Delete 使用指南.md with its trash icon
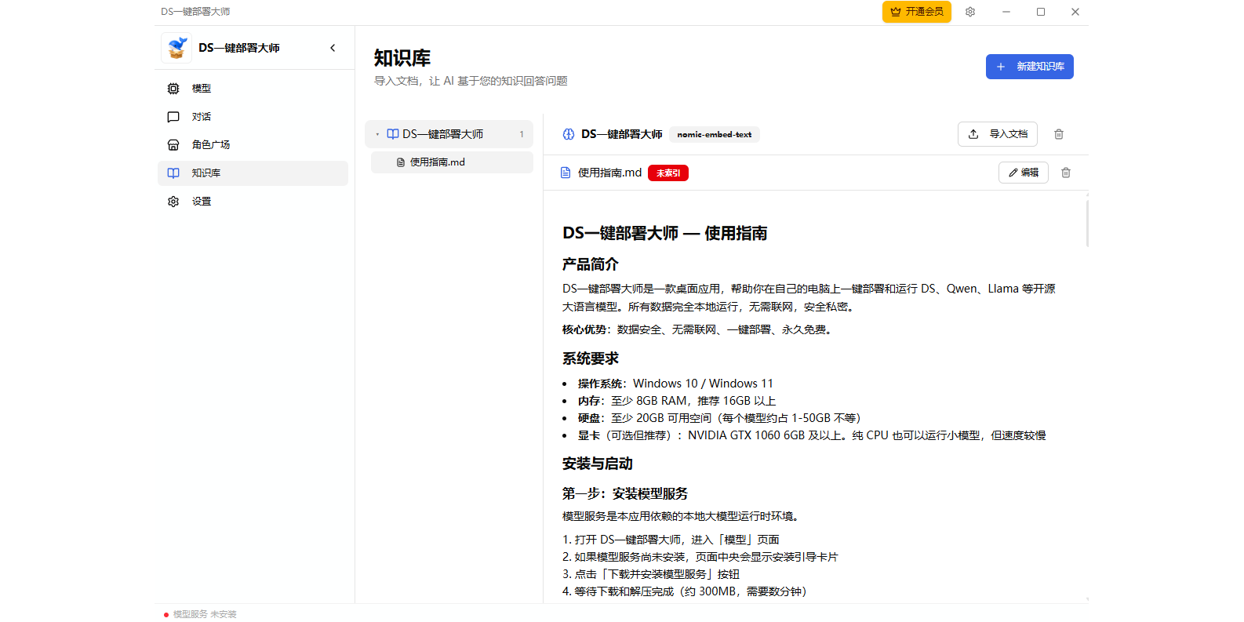The image size is (1244, 622). click(1066, 173)
